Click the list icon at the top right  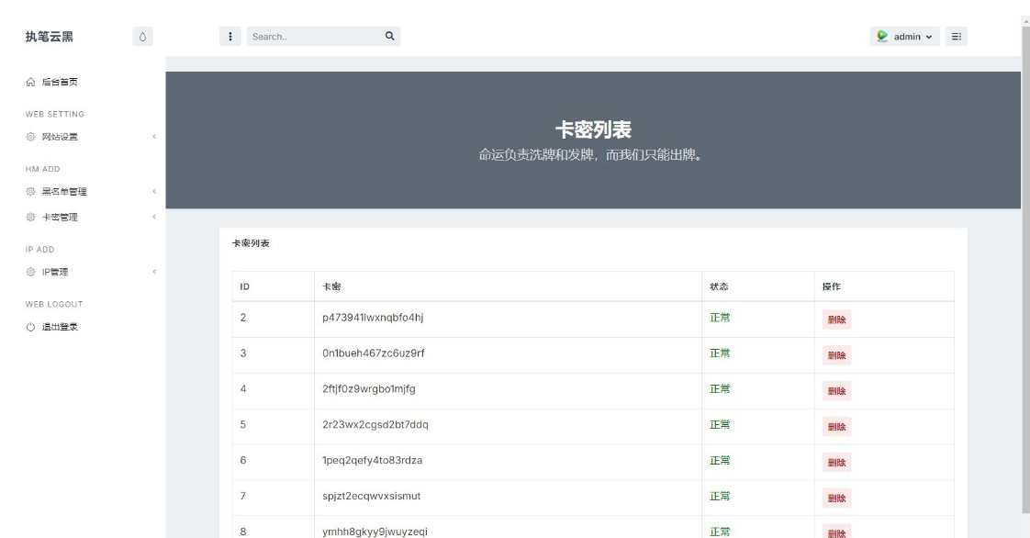(x=955, y=36)
